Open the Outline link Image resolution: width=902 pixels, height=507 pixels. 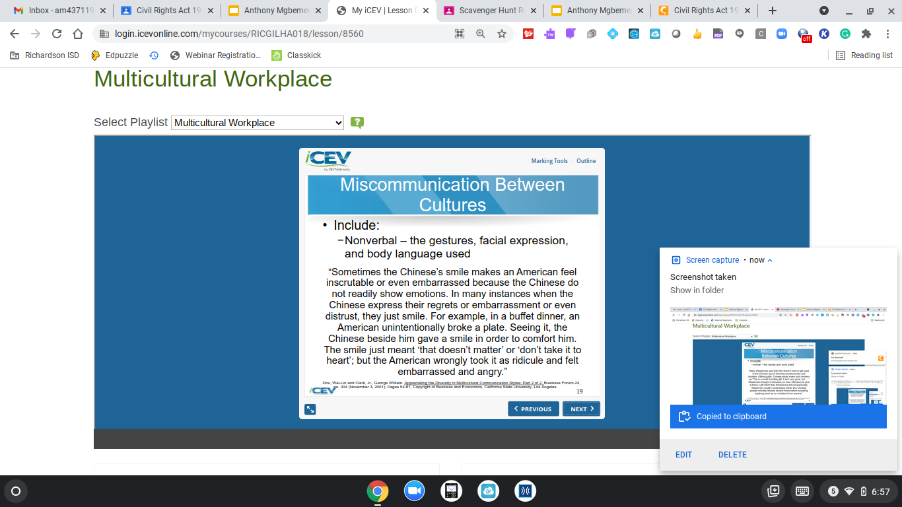click(586, 161)
